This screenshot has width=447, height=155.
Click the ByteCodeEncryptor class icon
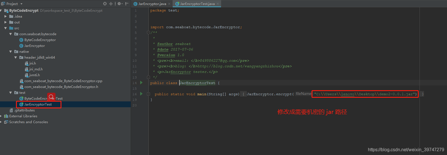[21, 40]
